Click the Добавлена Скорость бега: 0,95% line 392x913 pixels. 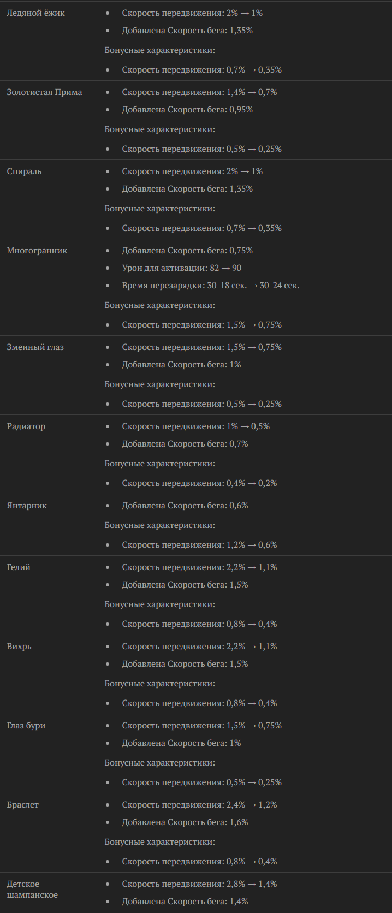coord(187,109)
